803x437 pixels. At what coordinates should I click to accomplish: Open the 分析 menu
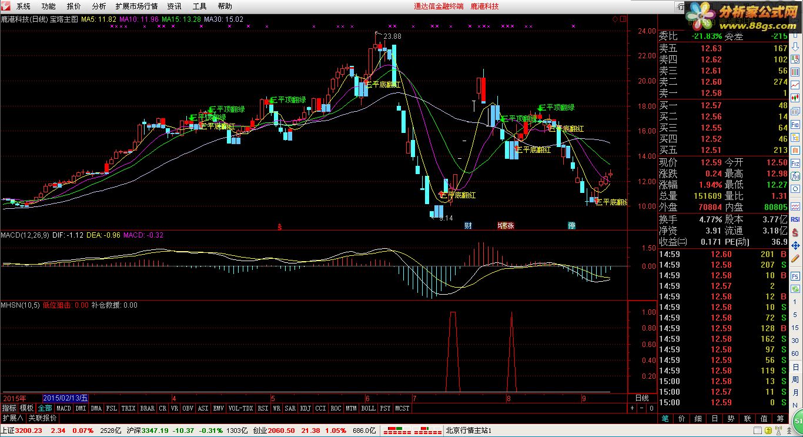99,6
